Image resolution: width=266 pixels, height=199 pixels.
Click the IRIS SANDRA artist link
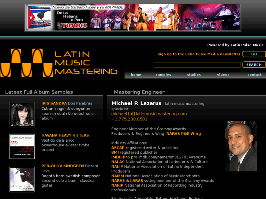pos(54,103)
